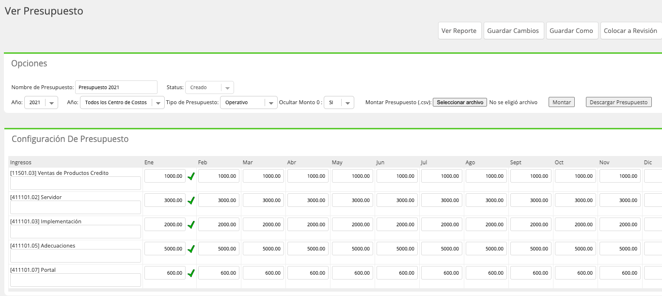Image resolution: width=662 pixels, height=296 pixels.
Task: Click Jun amount in the Servidor row
Action: (x=397, y=200)
